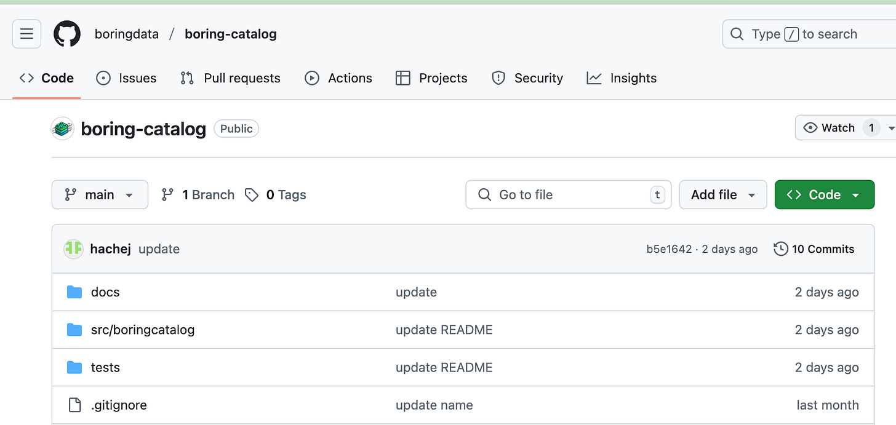Click the GitHub Octocat logo
This screenshot has width=896, height=425.
(x=67, y=34)
